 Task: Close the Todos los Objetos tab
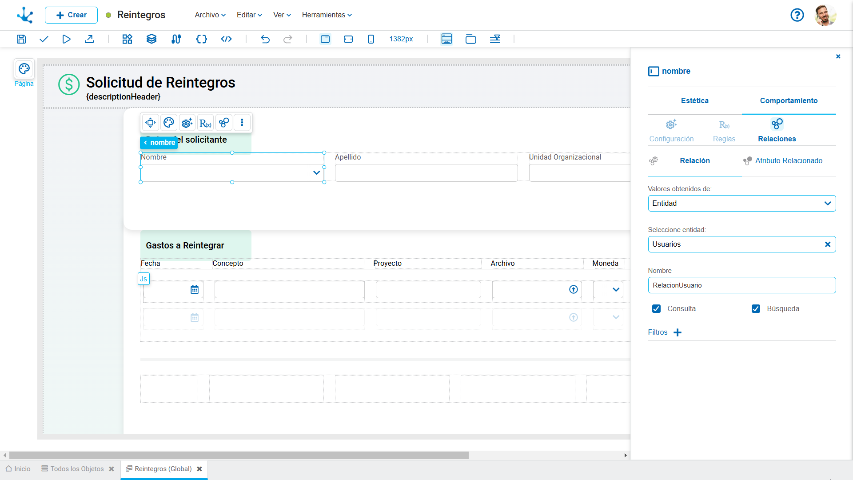click(112, 469)
